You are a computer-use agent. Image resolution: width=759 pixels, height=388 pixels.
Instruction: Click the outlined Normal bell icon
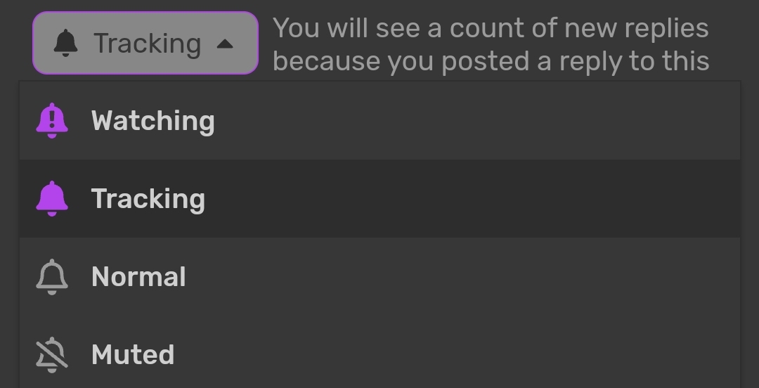tap(52, 276)
